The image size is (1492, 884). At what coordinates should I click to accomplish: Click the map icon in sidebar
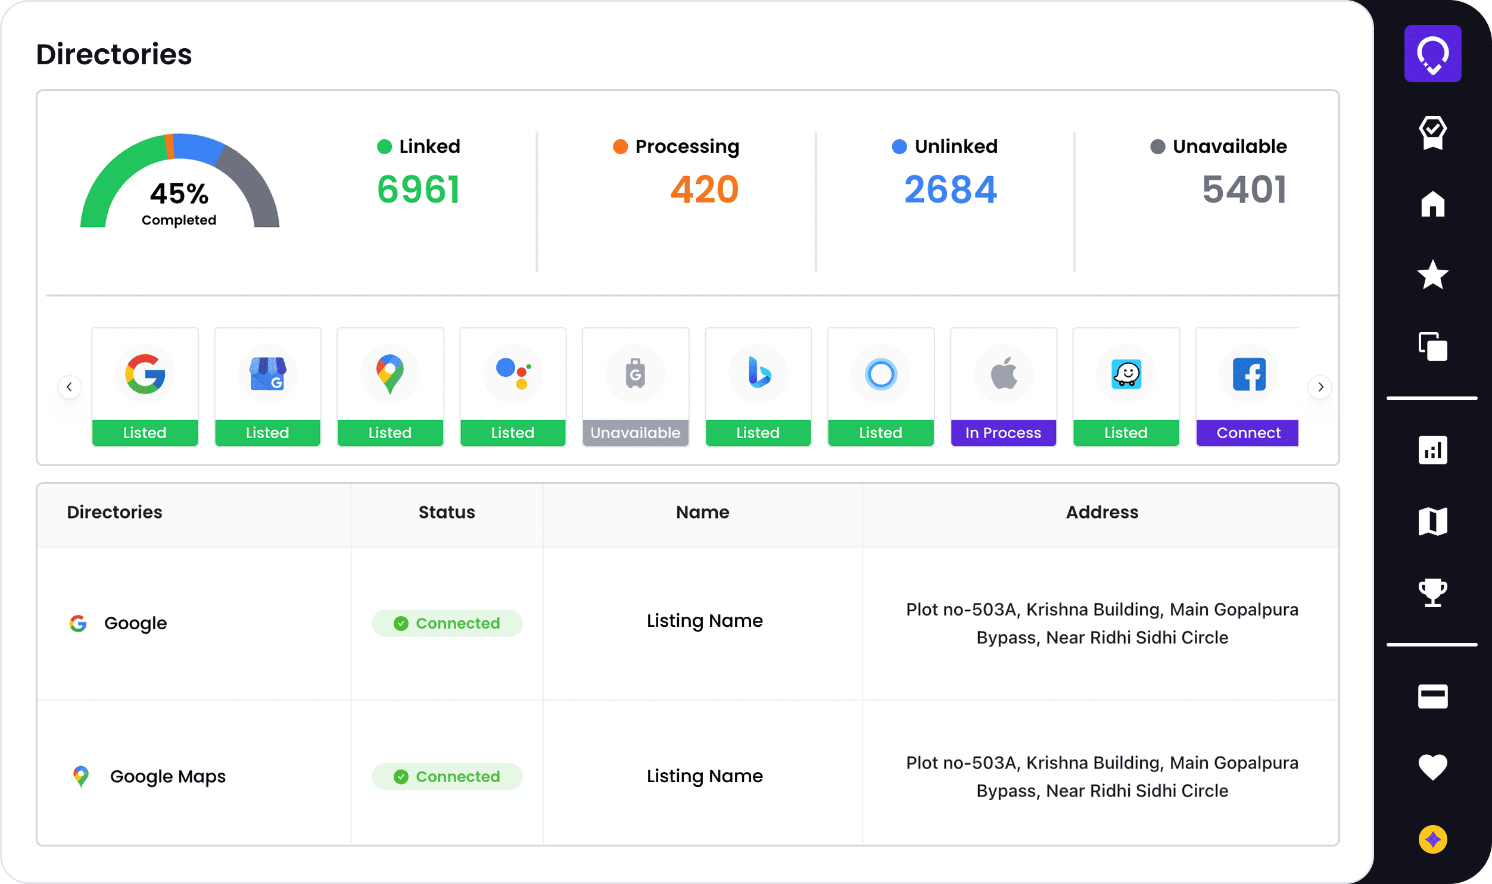coord(1432,521)
